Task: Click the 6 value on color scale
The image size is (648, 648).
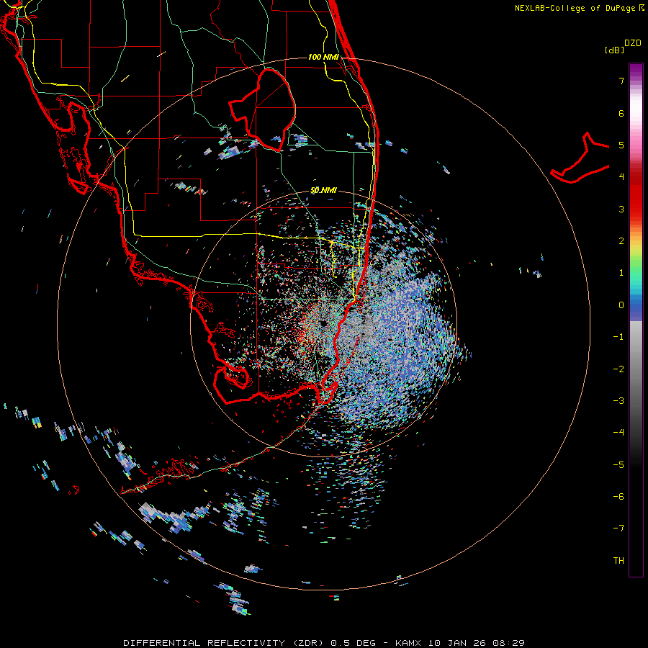Action: click(x=621, y=113)
